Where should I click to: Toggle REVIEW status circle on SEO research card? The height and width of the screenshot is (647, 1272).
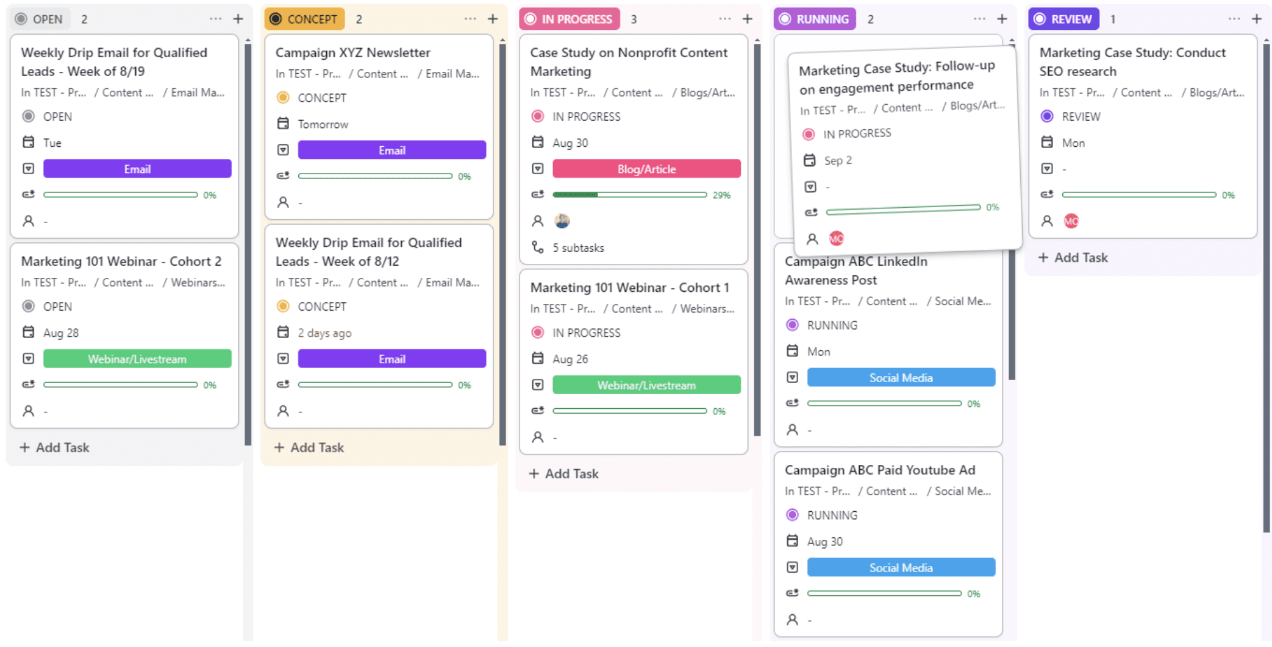pyautogui.click(x=1047, y=116)
